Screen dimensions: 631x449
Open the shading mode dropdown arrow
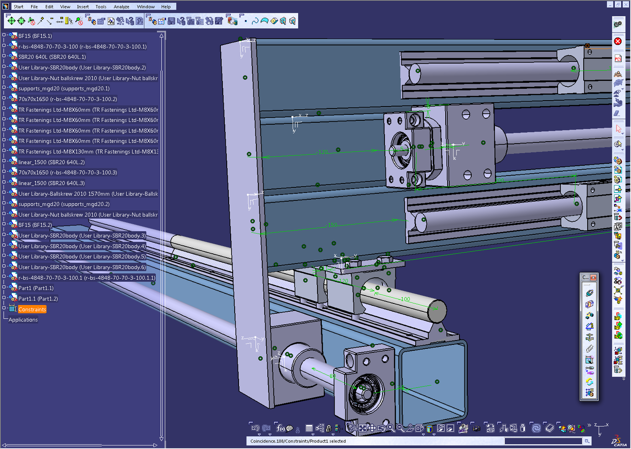[x=434, y=434]
